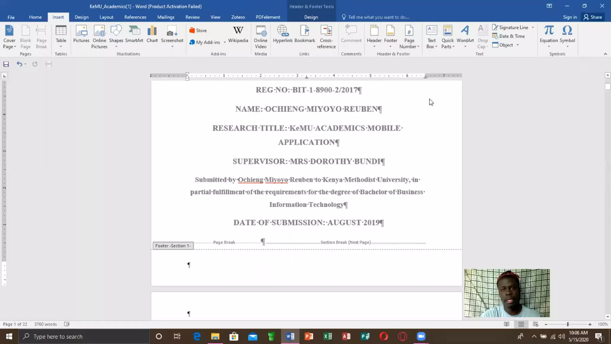Open Windows Start menu
This screenshot has width=611, height=344.
(9, 337)
